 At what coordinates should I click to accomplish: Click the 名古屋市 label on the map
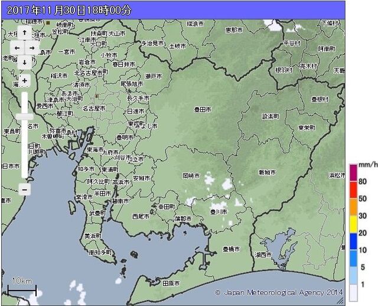[x=94, y=109]
